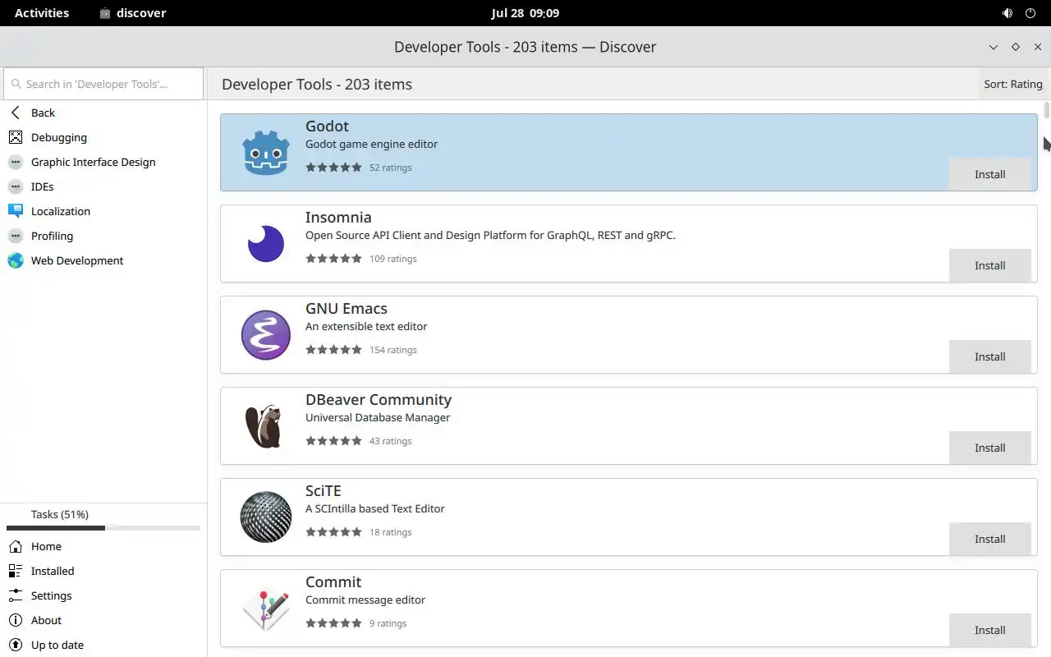Click the IDEs category icon
The image size is (1051, 657).
(x=16, y=186)
